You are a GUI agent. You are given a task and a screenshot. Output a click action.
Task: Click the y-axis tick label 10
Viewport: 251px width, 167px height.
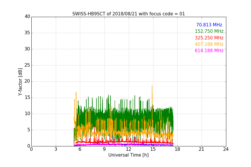[27, 114]
